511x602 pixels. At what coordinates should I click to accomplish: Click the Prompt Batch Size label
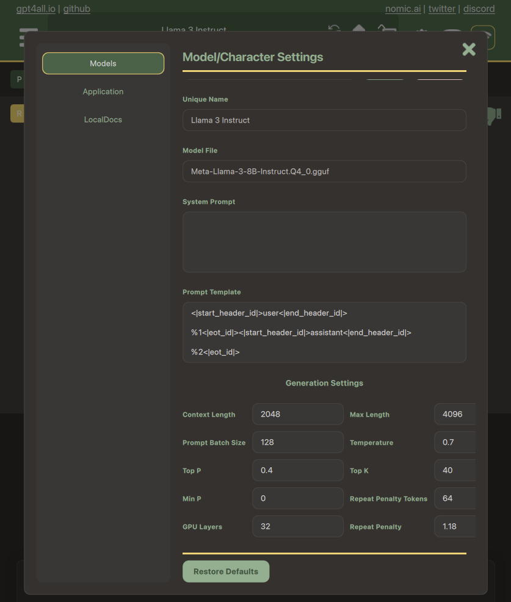pyautogui.click(x=214, y=442)
